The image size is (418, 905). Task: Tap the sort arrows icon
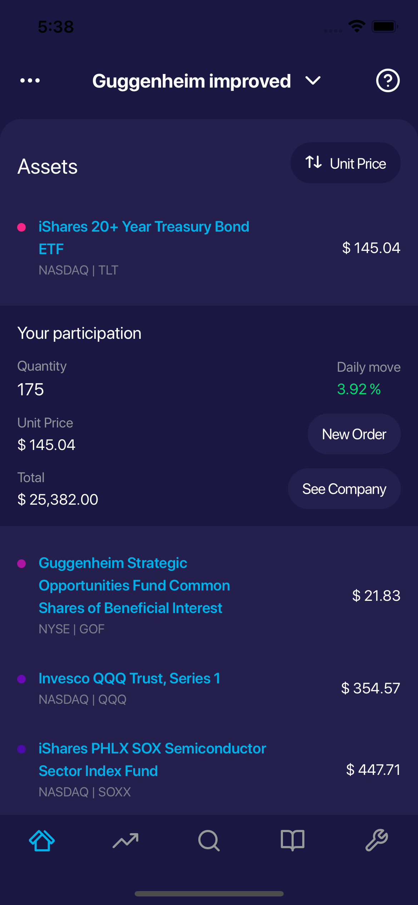tap(314, 162)
